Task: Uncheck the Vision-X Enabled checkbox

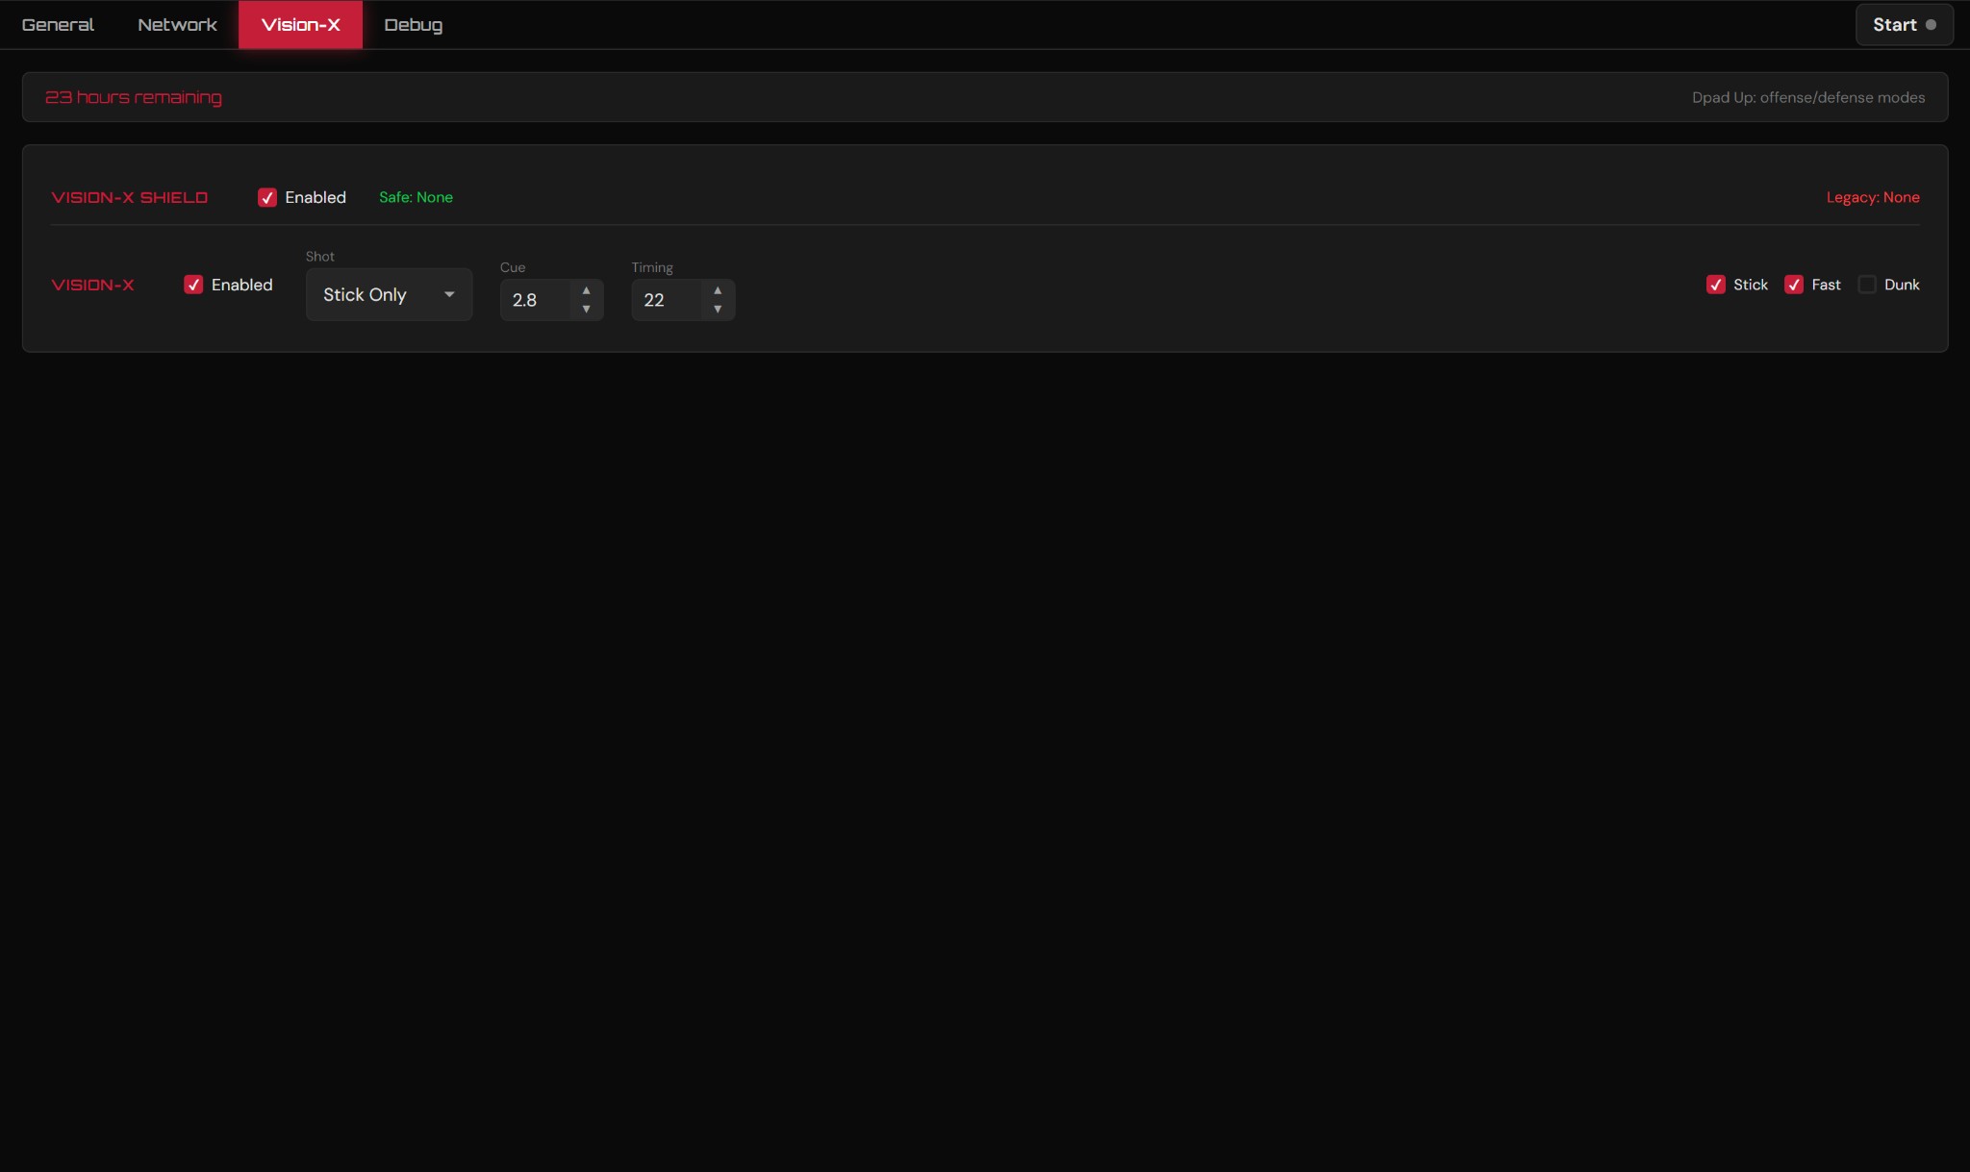Action: (x=193, y=285)
